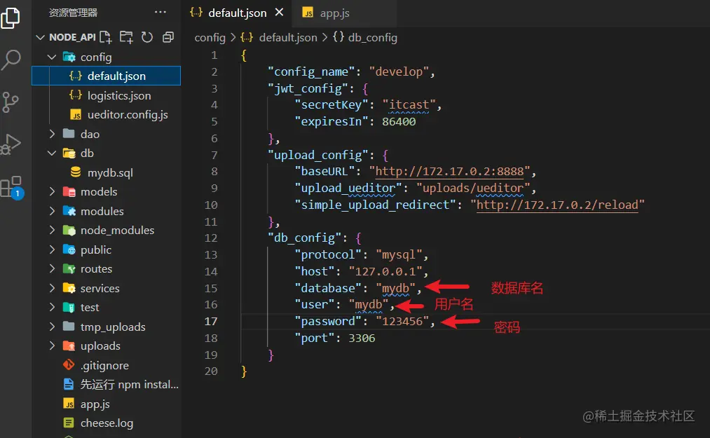710x438 pixels.
Task: Click the "127.0.0.1" host value
Action: coord(385,271)
